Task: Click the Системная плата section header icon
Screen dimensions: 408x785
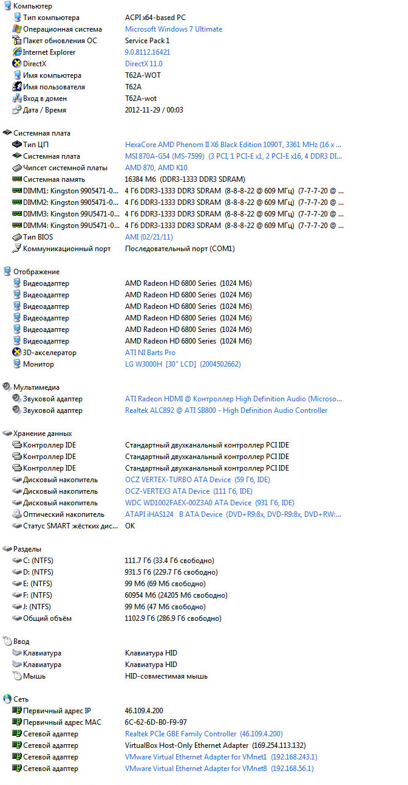Action: coord(7,133)
